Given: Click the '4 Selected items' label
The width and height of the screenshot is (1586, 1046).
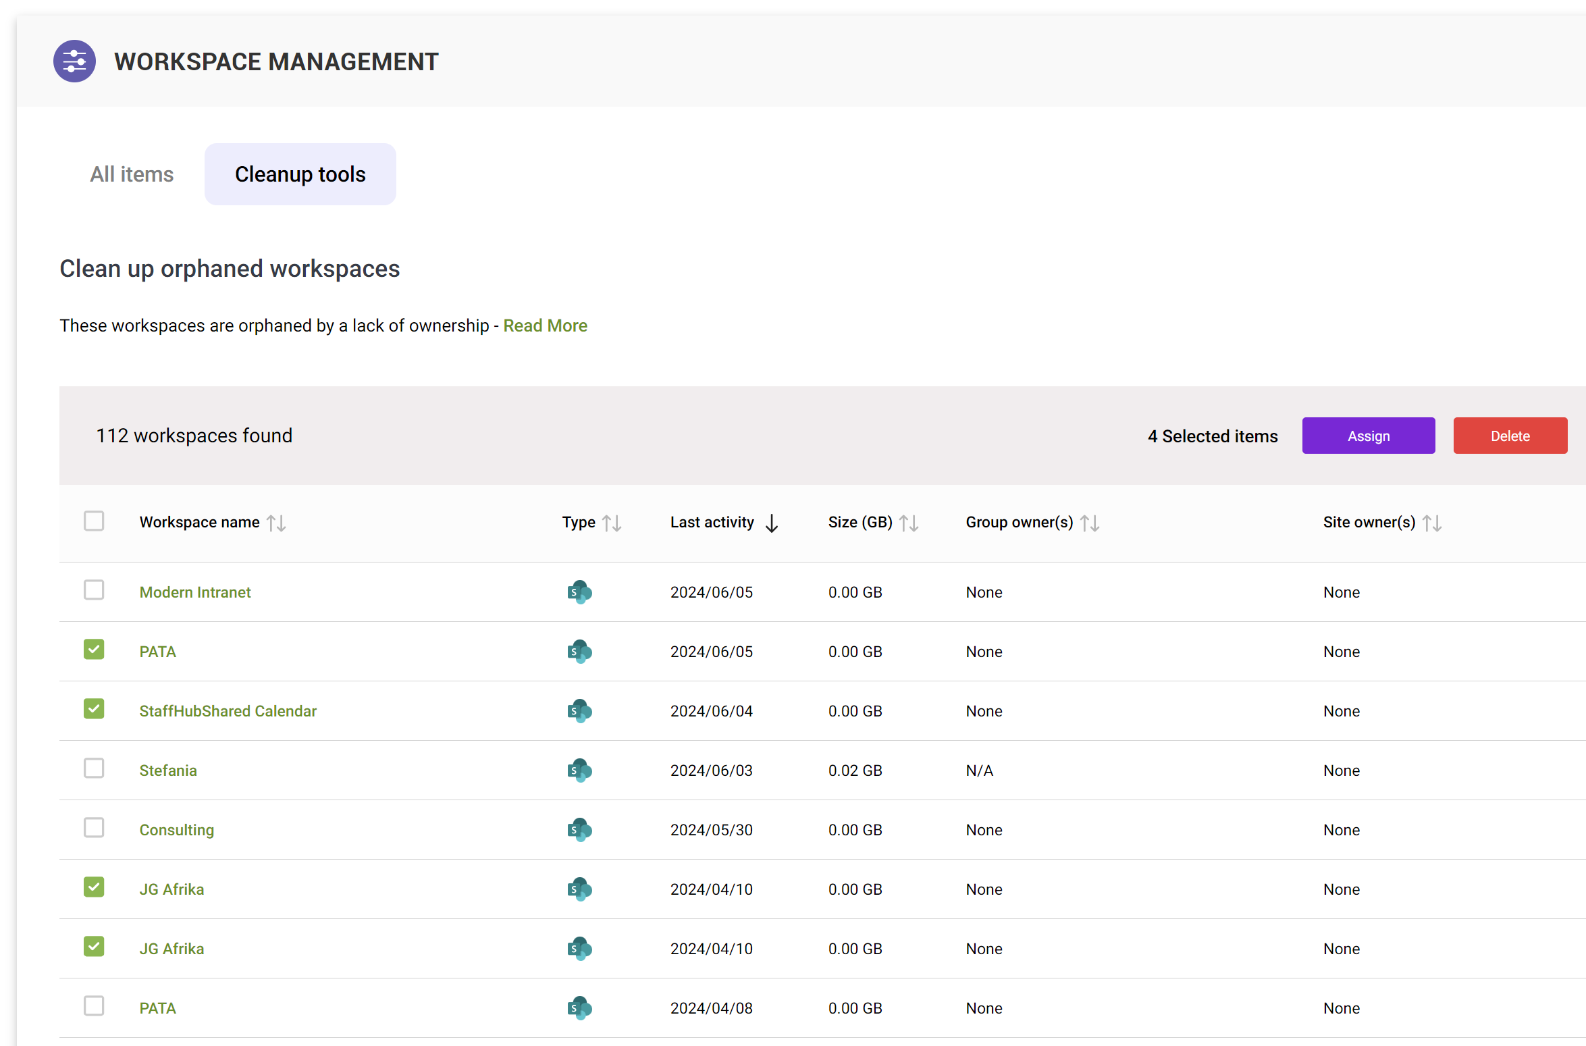Looking at the screenshot, I should (1213, 437).
